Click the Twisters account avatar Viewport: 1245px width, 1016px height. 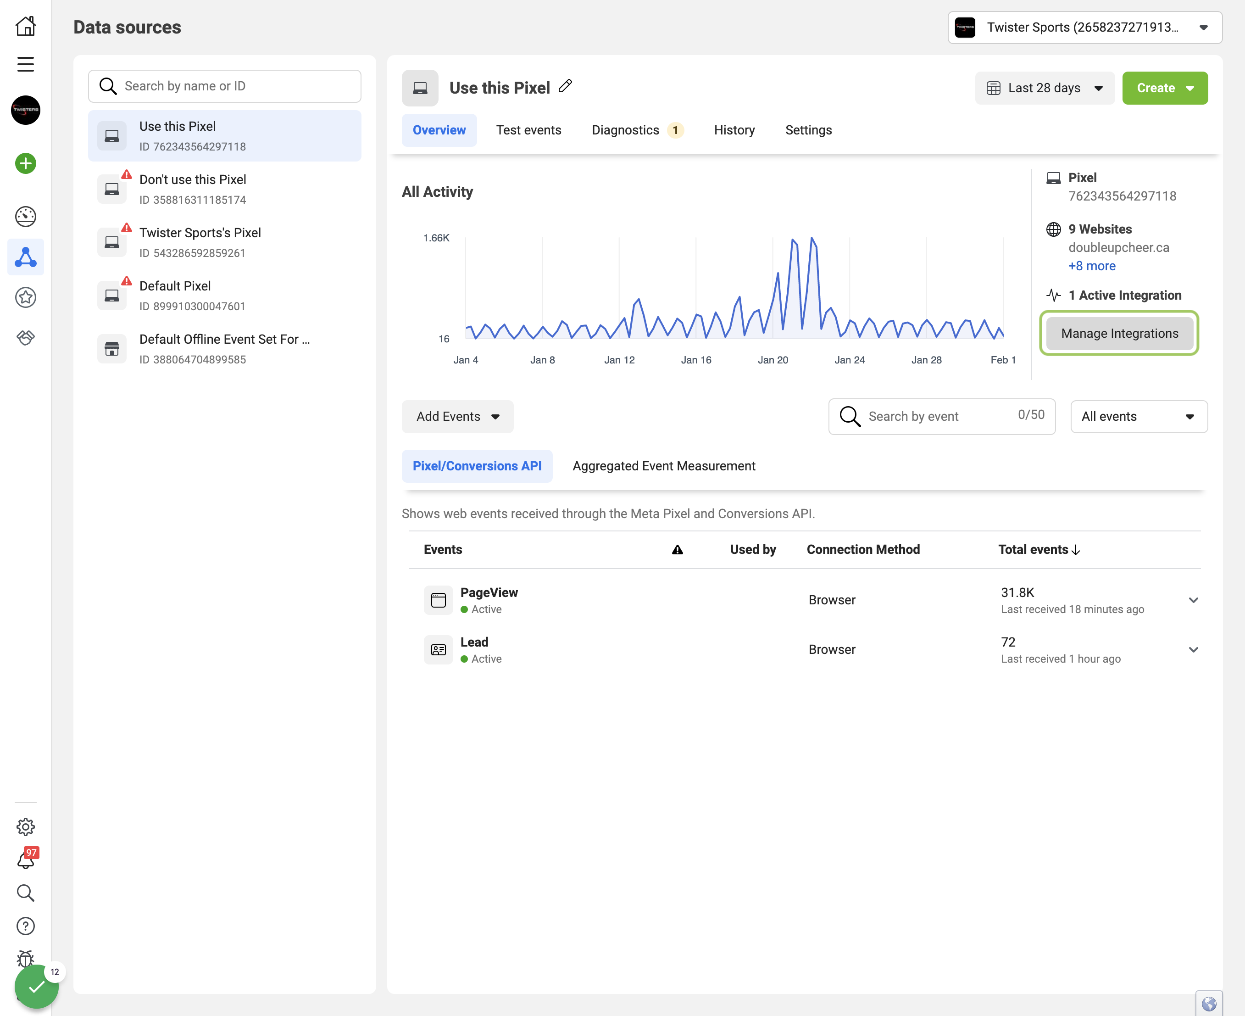25,110
